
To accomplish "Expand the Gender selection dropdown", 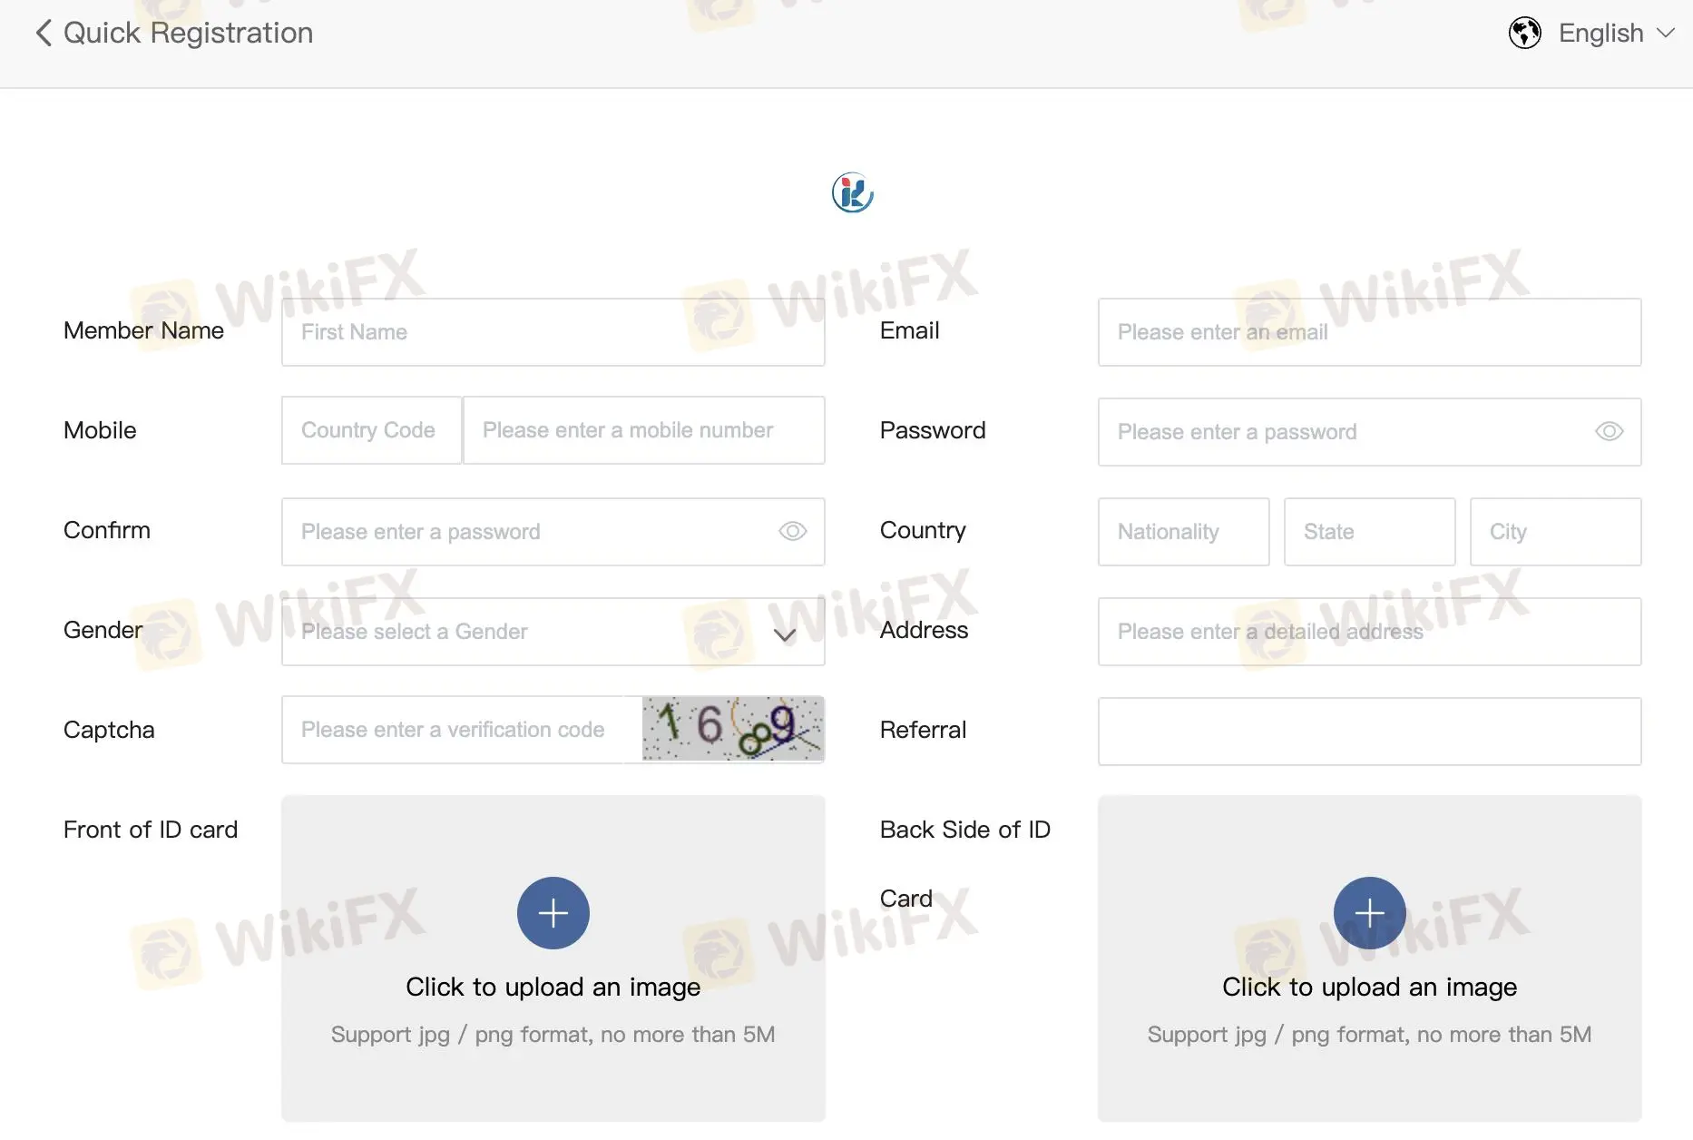I will (x=553, y=631).
